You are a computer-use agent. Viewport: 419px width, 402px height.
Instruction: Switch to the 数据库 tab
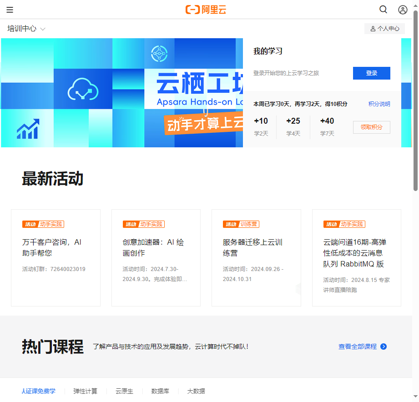click(x=160, y=391)
